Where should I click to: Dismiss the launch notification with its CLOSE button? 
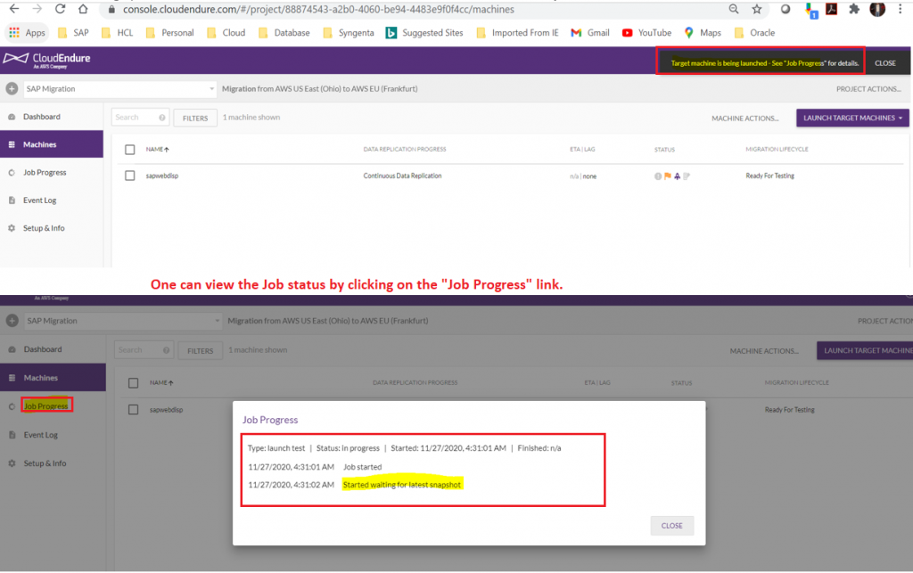(885, 63)
